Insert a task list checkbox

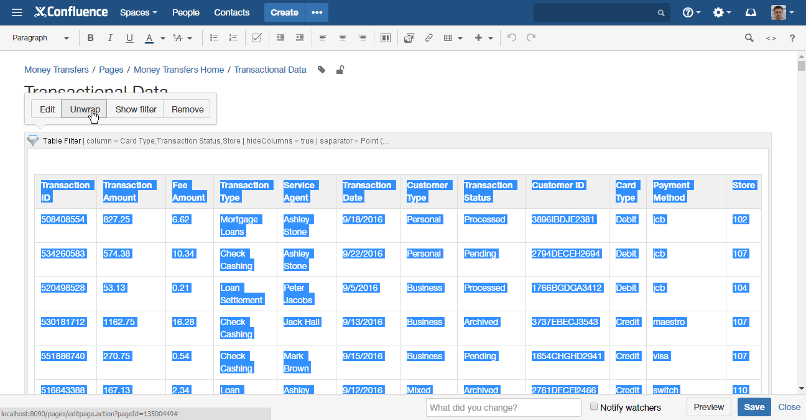click(x=256, y=38)
